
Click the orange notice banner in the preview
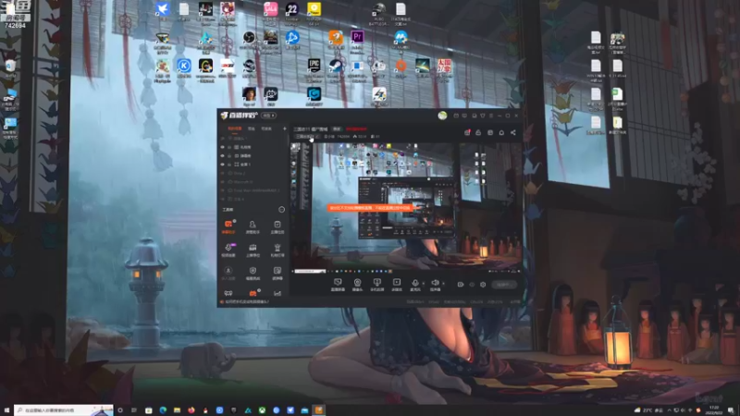[370, 207]
